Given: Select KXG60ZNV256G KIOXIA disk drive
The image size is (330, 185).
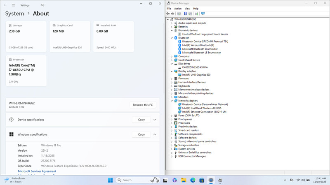Looking at the screenshot, I should [x=195, y=67].
